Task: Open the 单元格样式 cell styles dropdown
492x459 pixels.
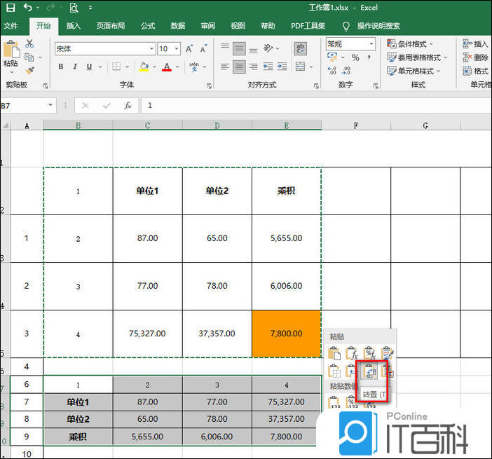Action: point(414,71)
